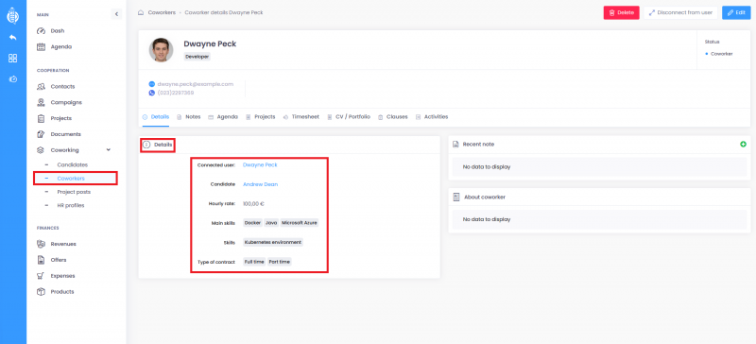The image size is (756, 344).
Task: Open the Candidates submenu item
Action: [x=73, y=164]
